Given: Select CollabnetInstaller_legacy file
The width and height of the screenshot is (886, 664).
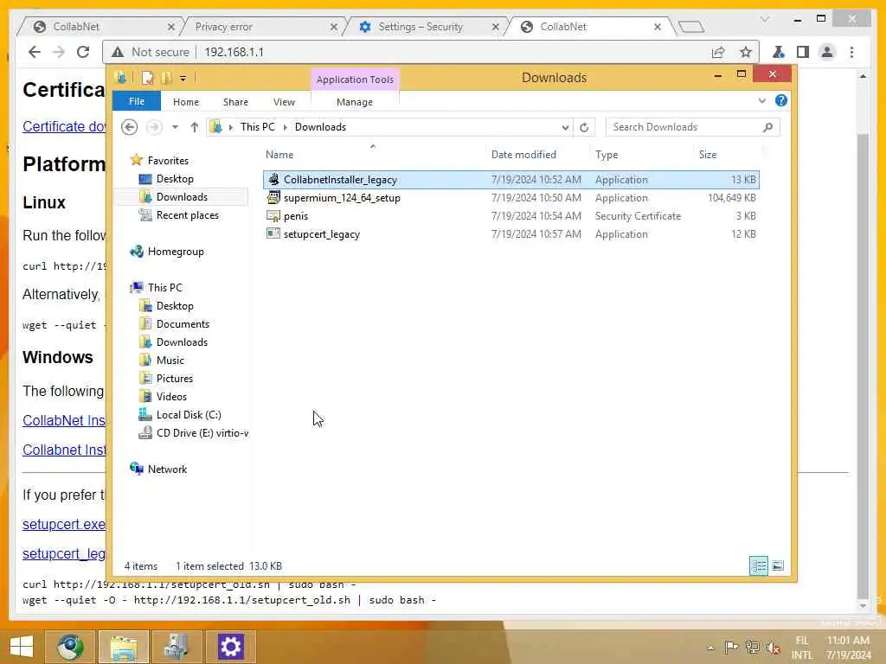Looking at the screenshot, I should [510, 180].
